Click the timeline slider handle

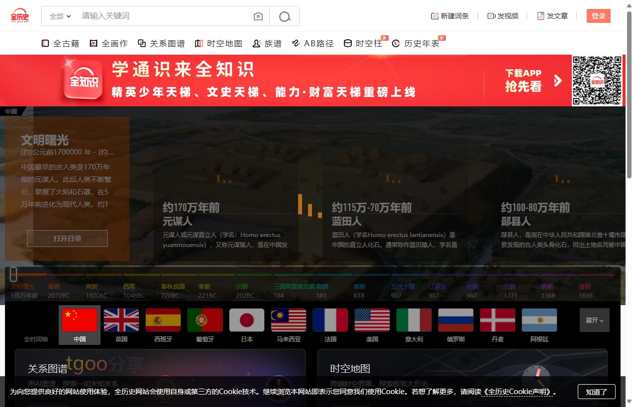pyautogui.click(x=13, y=274)
